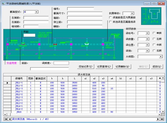Click the 添加记录 button
This screenshot has width=167, height=123.
coord(86,67)
